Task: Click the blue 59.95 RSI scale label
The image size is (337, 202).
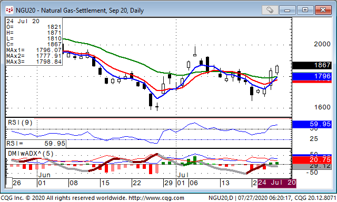Action: click(x=312, y=124)
